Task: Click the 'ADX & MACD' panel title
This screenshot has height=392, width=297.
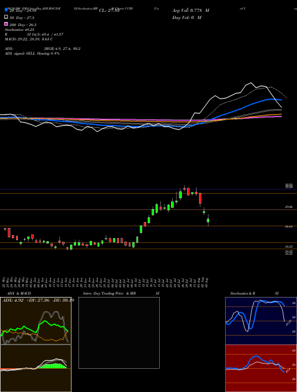Action: tap(18, 293)
